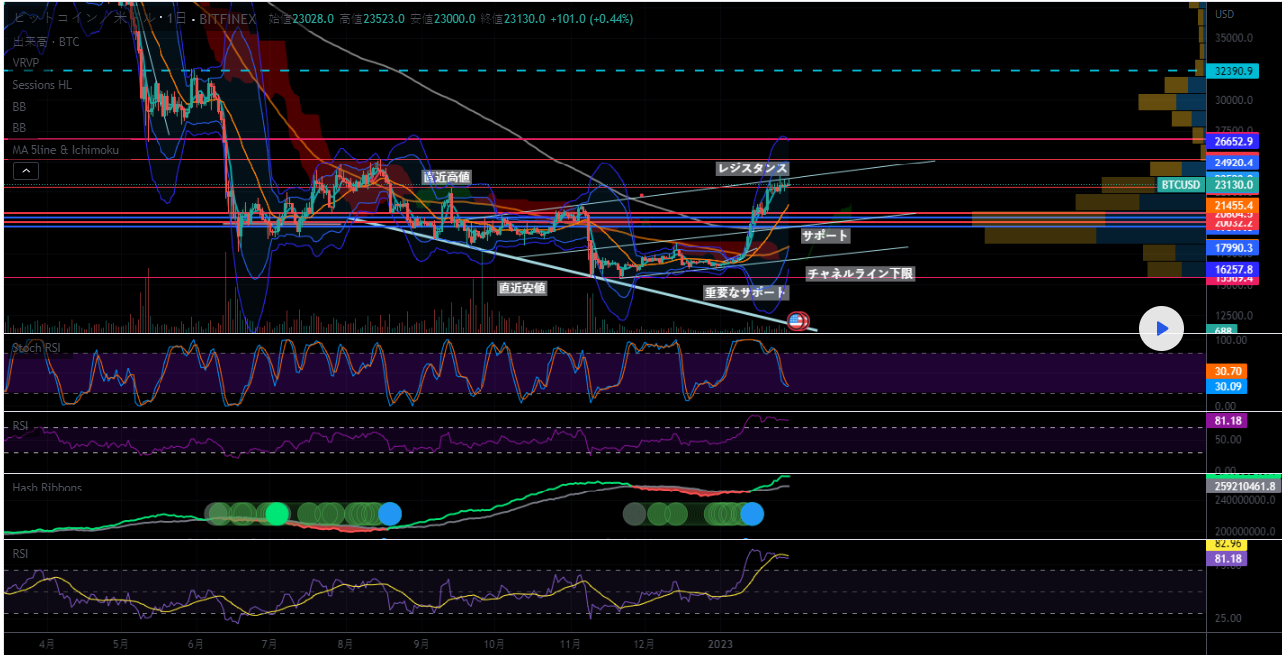Open the ビットコイン/米ドル symbol title
The image size is (1282, 655).
[70, 19]
